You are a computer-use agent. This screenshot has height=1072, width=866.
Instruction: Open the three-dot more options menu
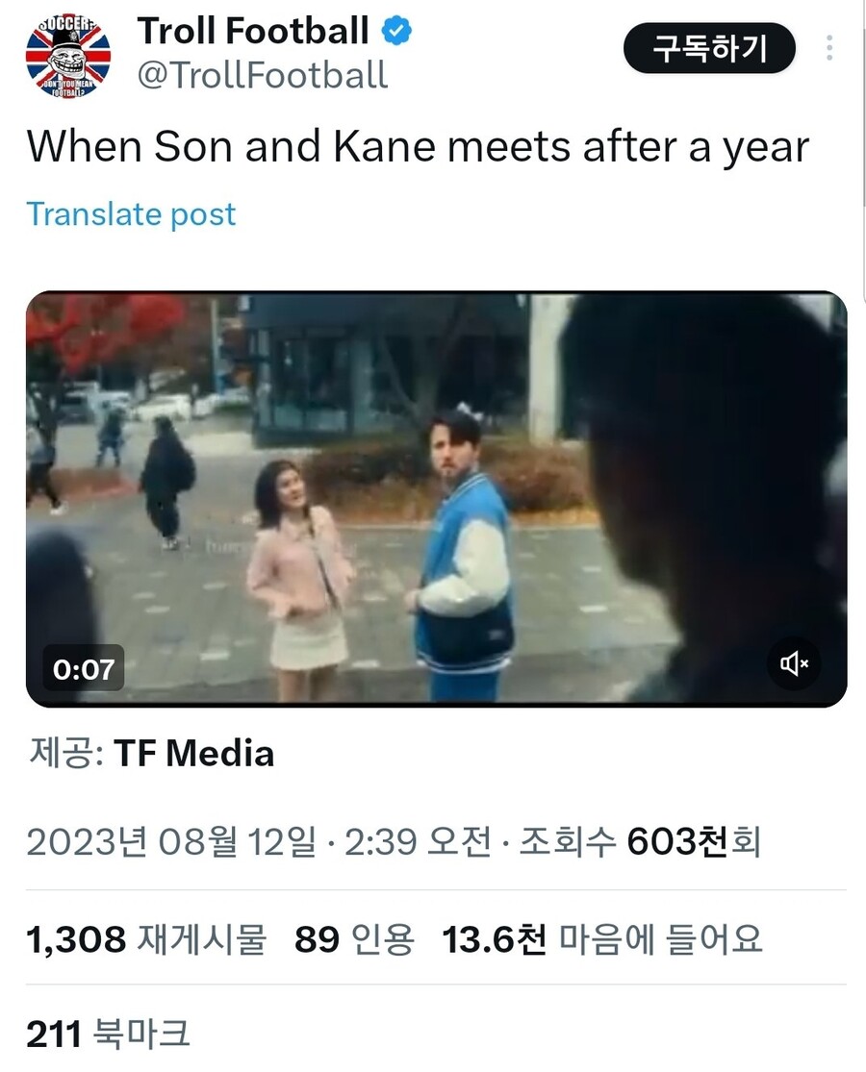click(829, 48)
